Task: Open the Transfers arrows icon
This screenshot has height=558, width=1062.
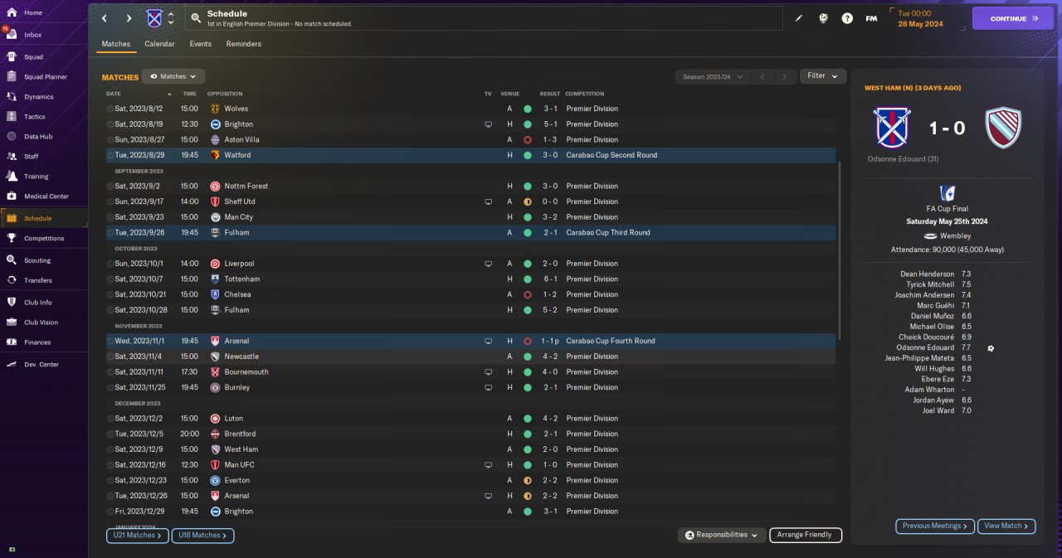Action: pos(12,280)
